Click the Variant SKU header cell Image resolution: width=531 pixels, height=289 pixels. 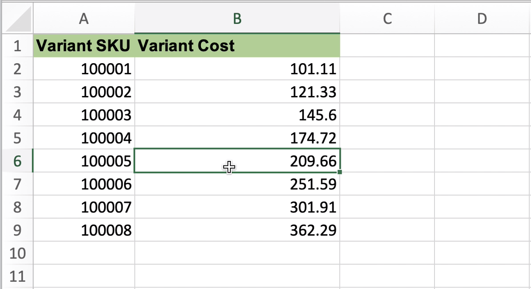[x=84, y=46]
